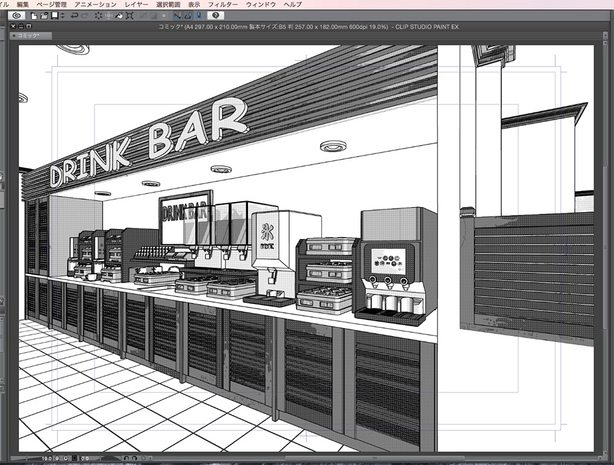Open the help question mark button
Viewport: 614px width, 465px height.
coord(216,15)
